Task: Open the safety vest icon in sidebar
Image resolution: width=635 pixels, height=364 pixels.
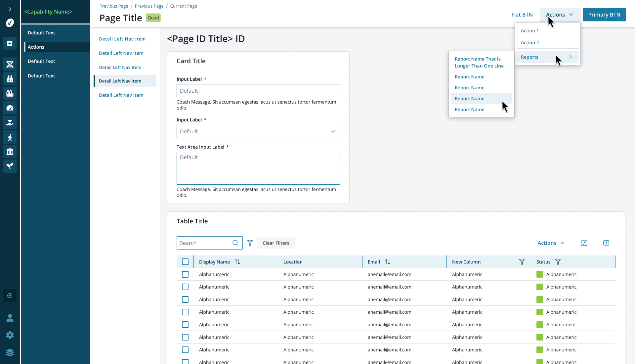Action: (x=10, y=79)
